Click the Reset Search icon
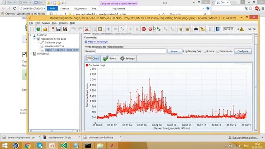265x149 pixels. pyautogui.click(x=202, y=29)
